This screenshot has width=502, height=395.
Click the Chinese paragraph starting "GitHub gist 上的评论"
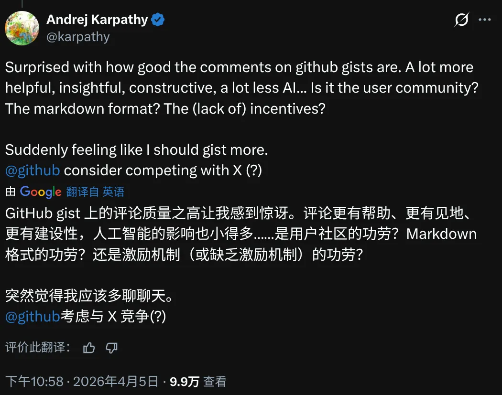click(239, 234)
